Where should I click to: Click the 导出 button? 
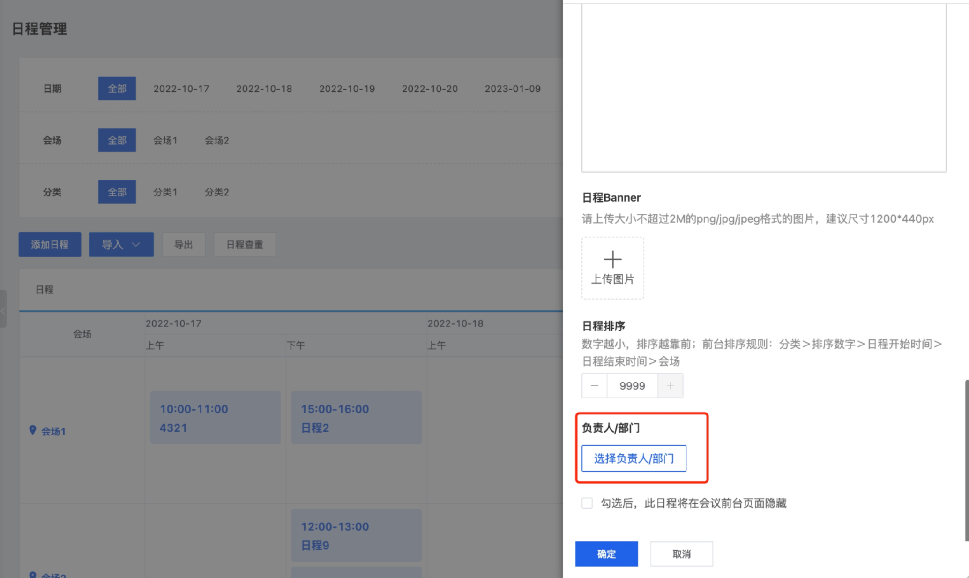pos(184,244)
